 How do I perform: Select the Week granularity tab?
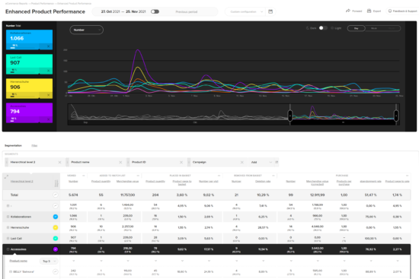point(374,28)
